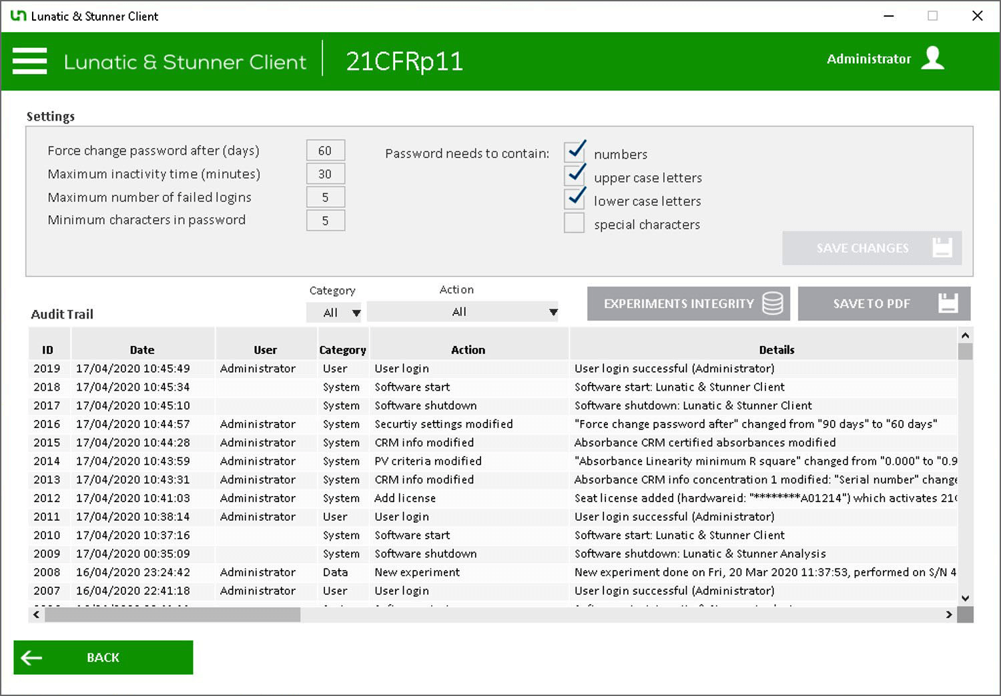1001x696 pixels.
Task: Toggle the upper case letters checkbox
Action: [574, 176]
